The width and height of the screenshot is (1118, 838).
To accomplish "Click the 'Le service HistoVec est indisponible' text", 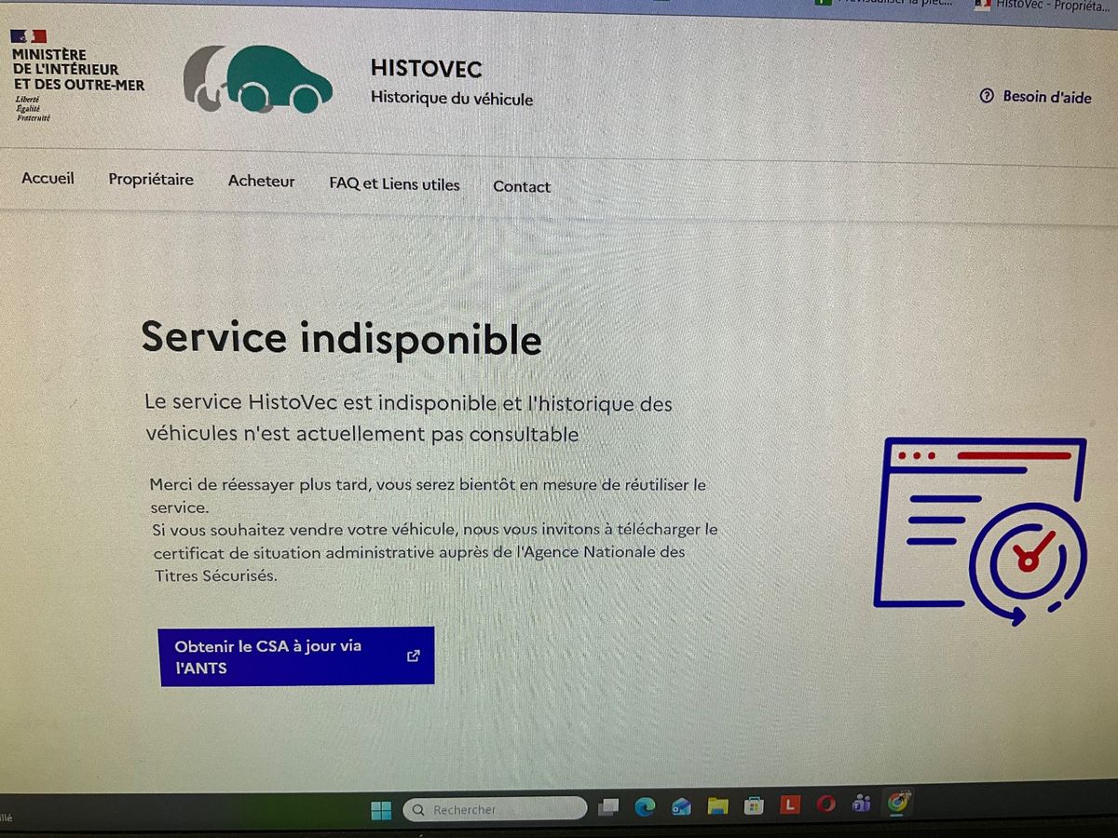I will coord(409,419).
